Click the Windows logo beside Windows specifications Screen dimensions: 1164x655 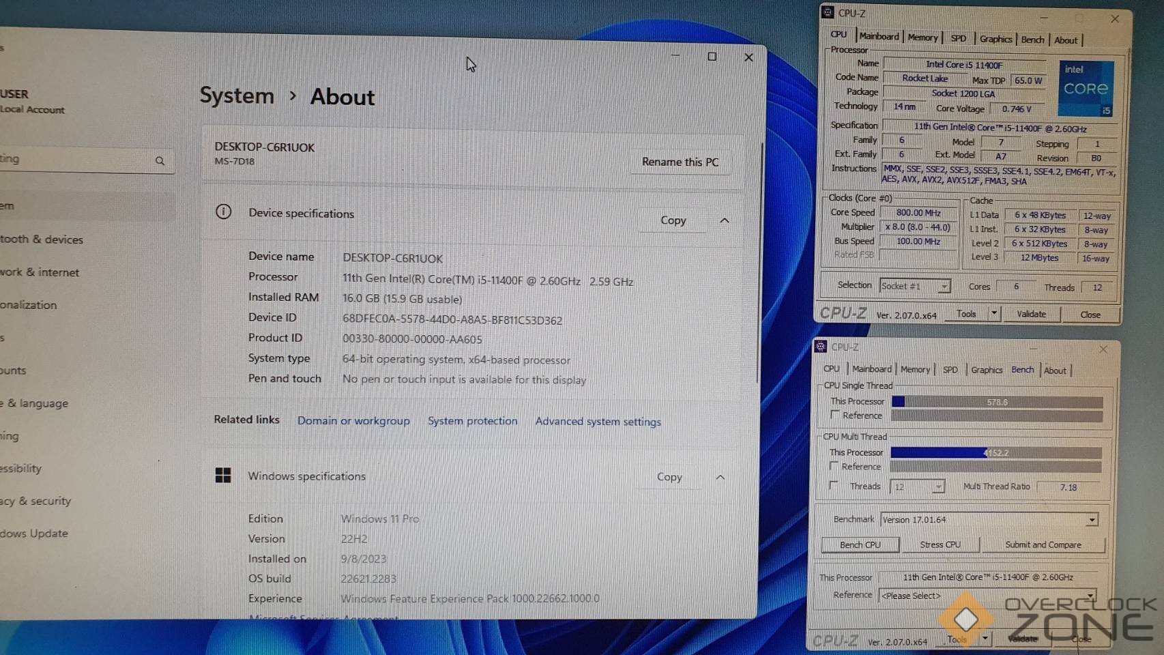pyautogui.click(x=223, y=476)
